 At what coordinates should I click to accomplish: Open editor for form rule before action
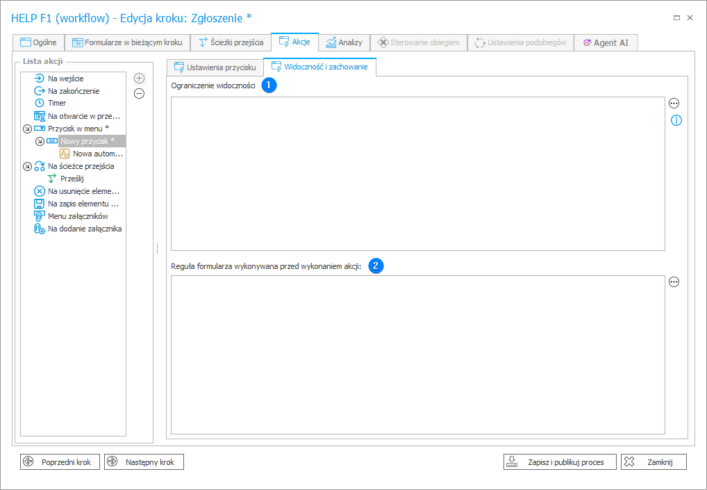[674, 282]
